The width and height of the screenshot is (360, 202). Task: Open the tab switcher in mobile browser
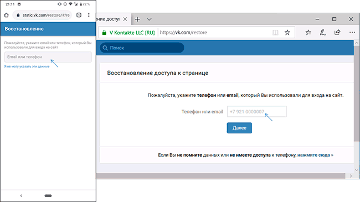[x=79, y=15]
